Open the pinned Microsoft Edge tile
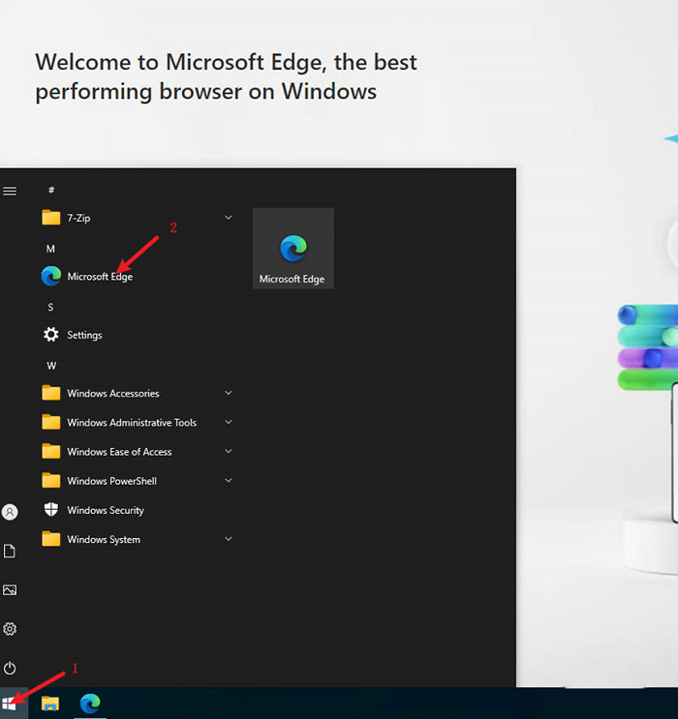 (293, 248)
